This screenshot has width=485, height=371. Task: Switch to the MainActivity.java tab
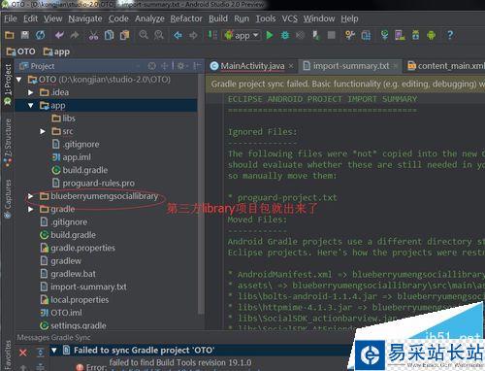(x=252, y=66)
